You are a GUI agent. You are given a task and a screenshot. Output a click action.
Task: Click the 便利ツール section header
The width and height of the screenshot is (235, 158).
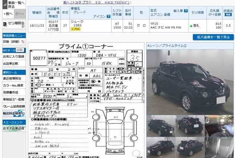point(14,72)
